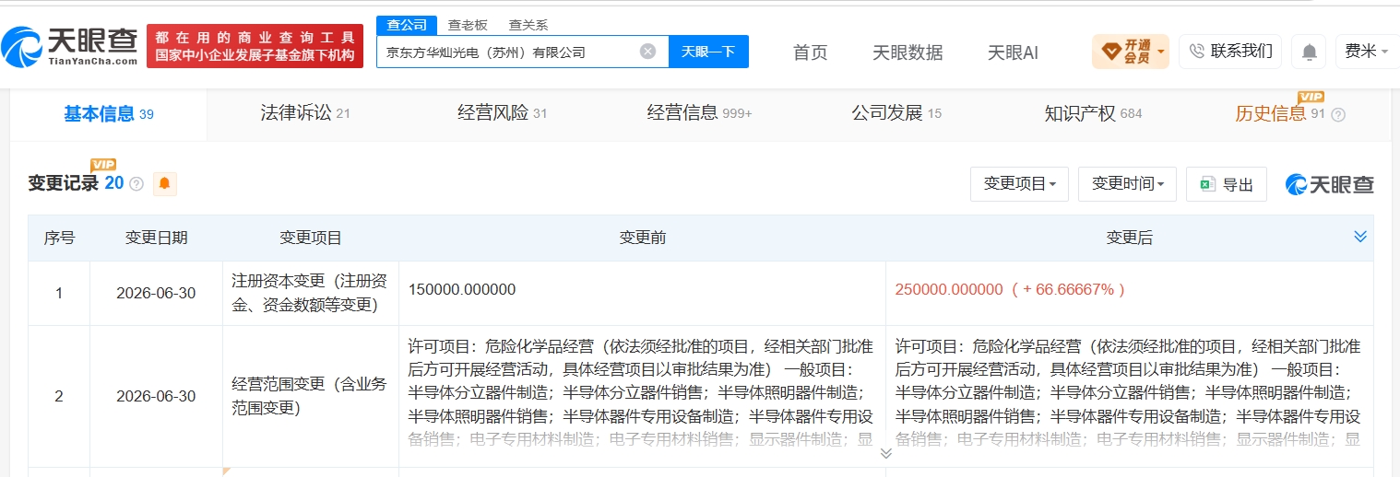Viewport: 1400px width, 477px height.
Task: Expand all rows with the blue double chevron
Action: [1359, 238]
